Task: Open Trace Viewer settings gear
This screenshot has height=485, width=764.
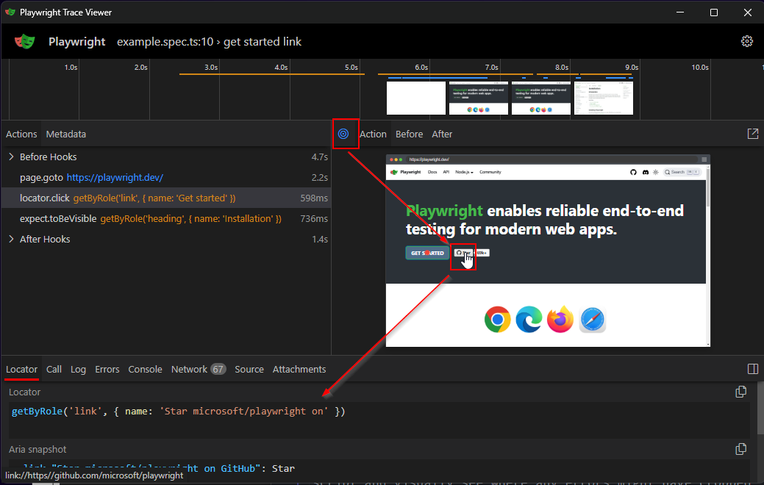Action: (x=747, y=41)
